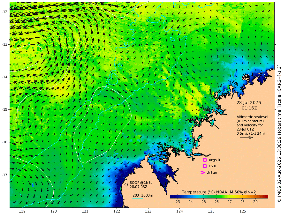This screenshot has width=281, height=217.
Task: Click the dark blue end of temperature colorbar
Action: 172,197
